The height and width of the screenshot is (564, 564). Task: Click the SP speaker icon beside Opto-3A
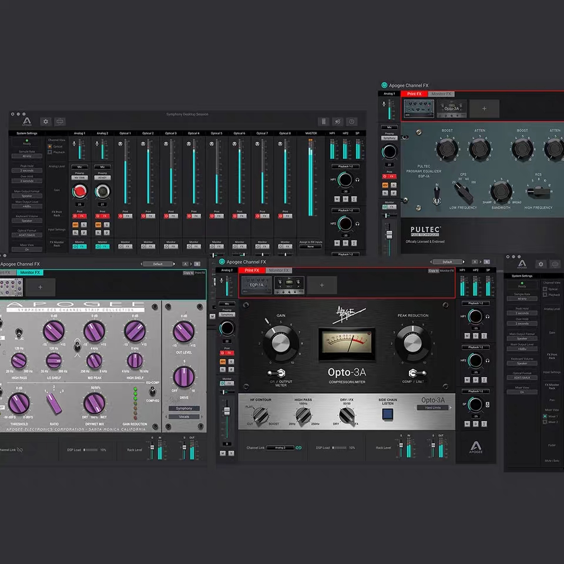pos(488,405)
